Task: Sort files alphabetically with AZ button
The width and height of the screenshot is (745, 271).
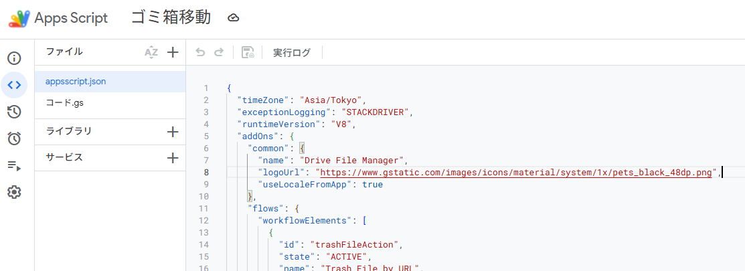Action: pos(151,52)
